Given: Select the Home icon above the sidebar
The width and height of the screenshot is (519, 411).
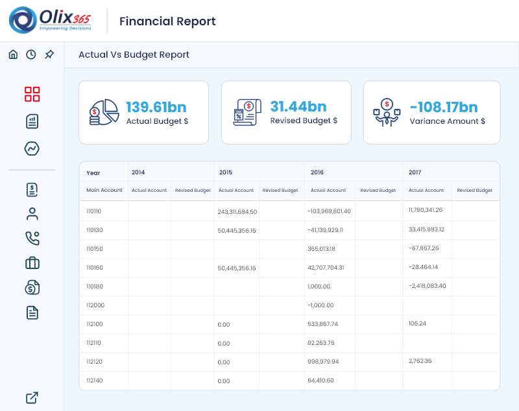Looking at the screenshot, I should click(13, 54).
